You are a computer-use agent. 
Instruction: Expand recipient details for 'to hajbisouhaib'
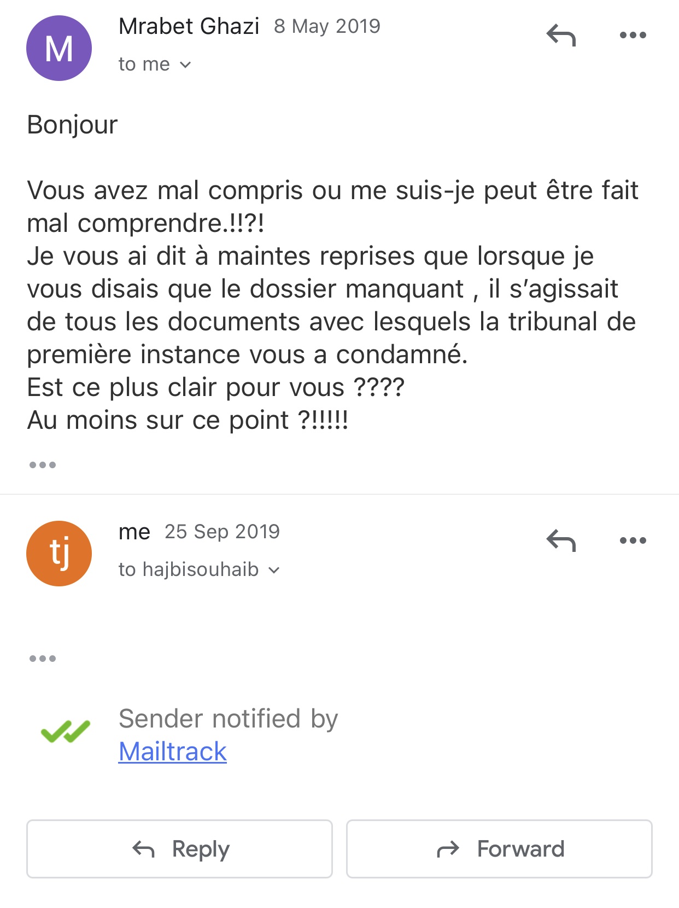(274, 570)
